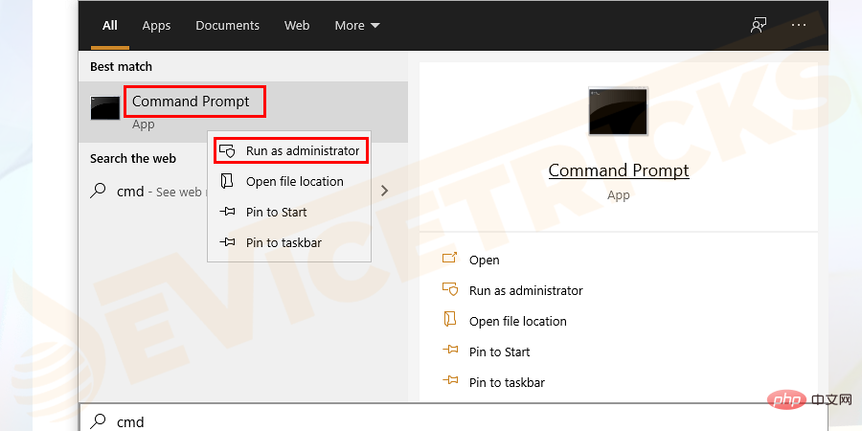Screen dimensions: 862x431
Task: Click the large Command Prompt preview icon
Action: coord(618,111)
